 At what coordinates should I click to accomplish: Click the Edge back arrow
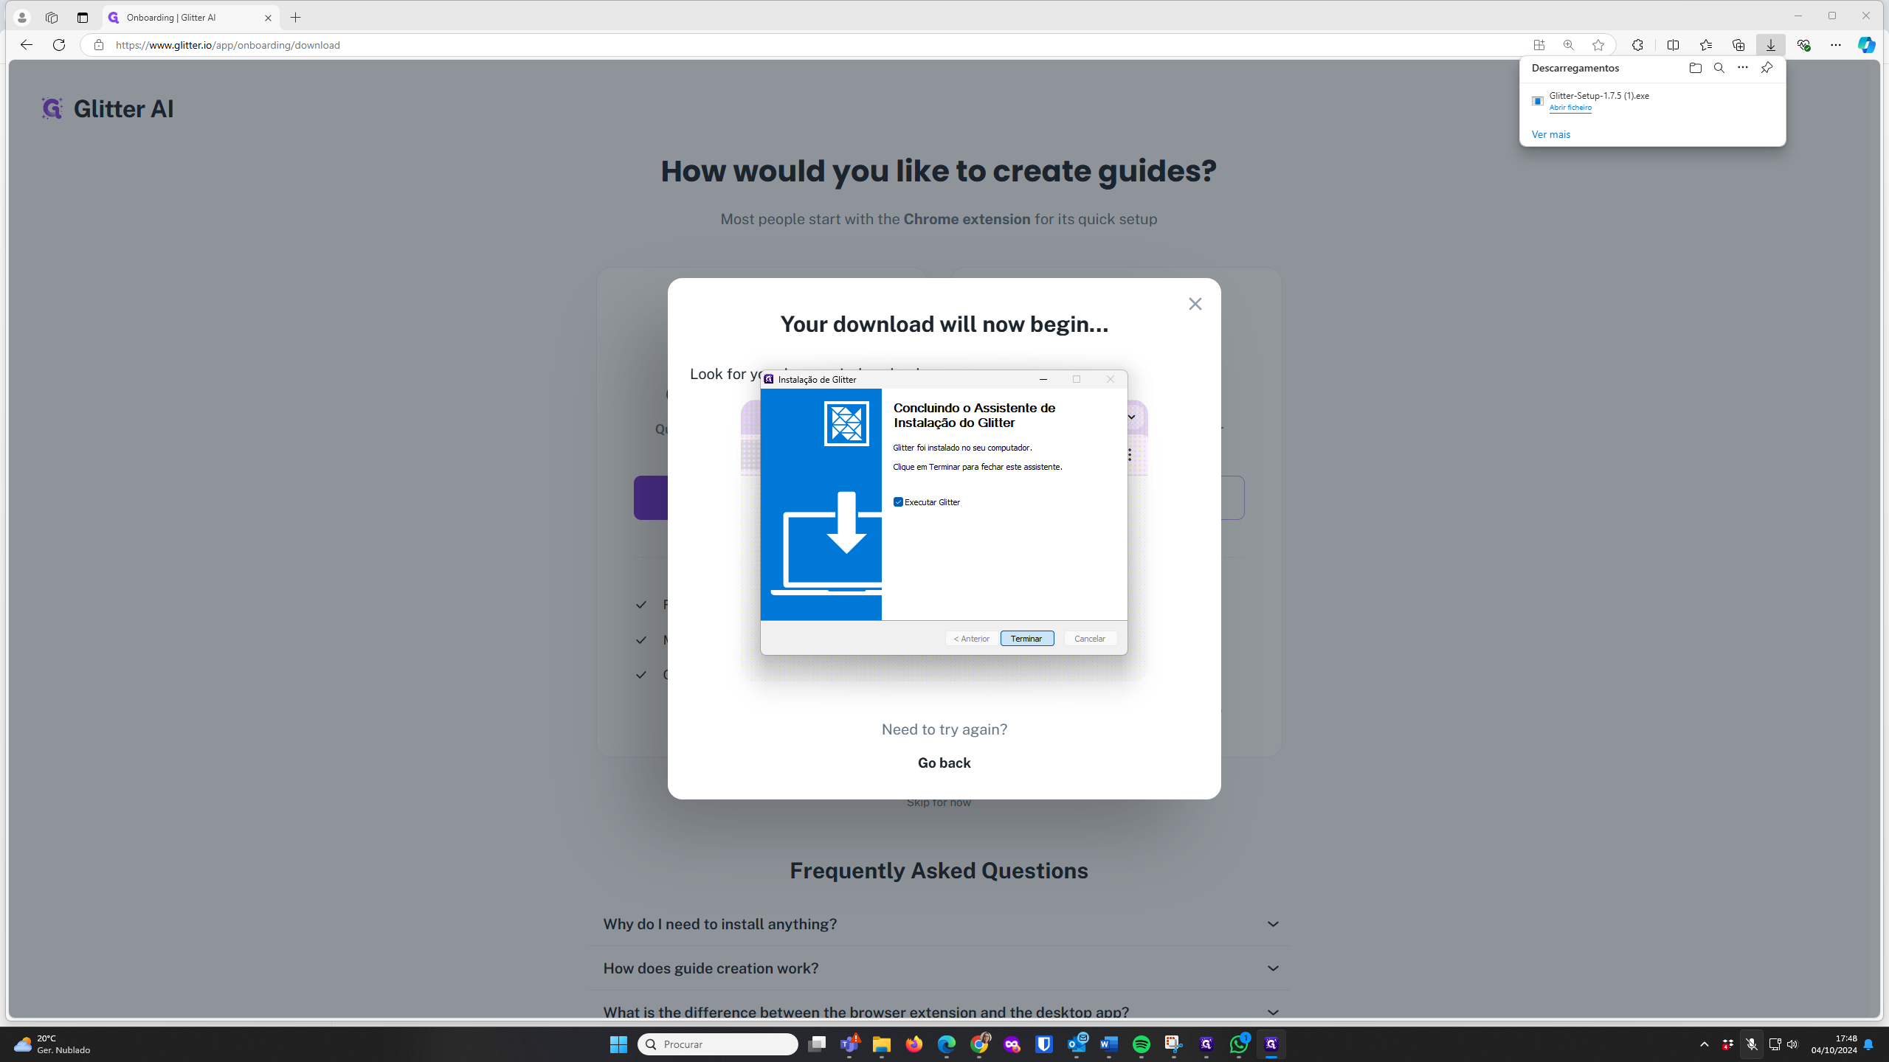27,45
